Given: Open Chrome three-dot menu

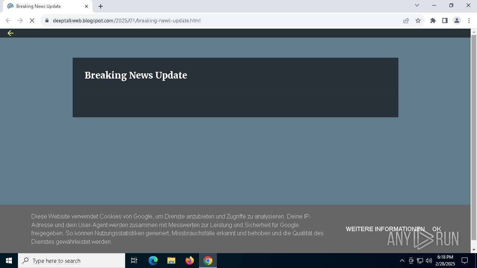Looking at the screenshot, I should pos(469,20).
